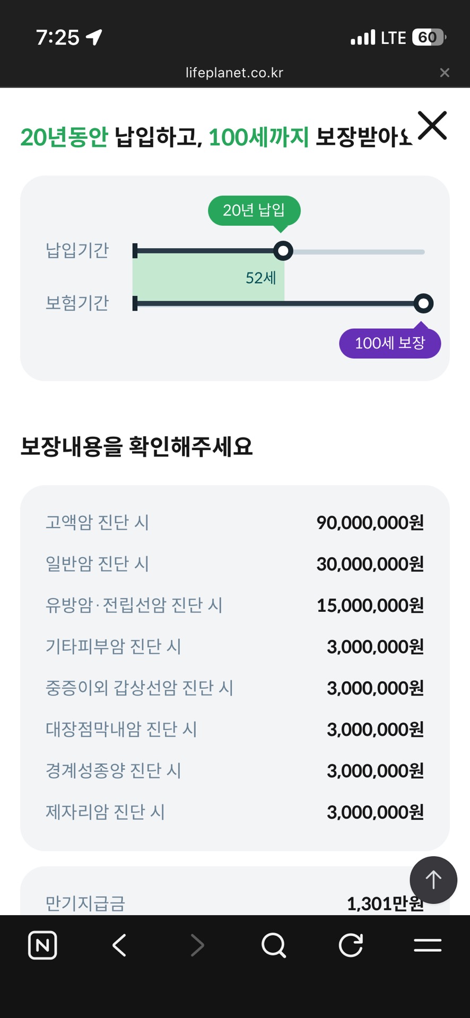Tap the forward navigation arrow
Screen dimensions: 470x1018
click(x=197, y=945)
